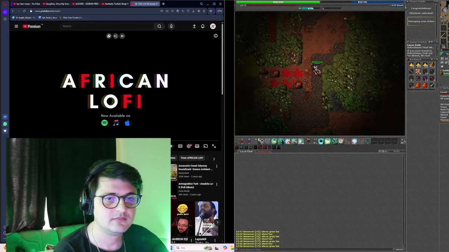The height and width of the screenshot is (252, 449).
Task: Go back with the browser back arrow
Action: click(13, 11)
